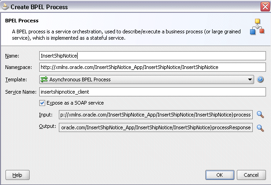Open the Help button at bottom left
Viewport: 271px width, 185px height.
click(17, 175)
